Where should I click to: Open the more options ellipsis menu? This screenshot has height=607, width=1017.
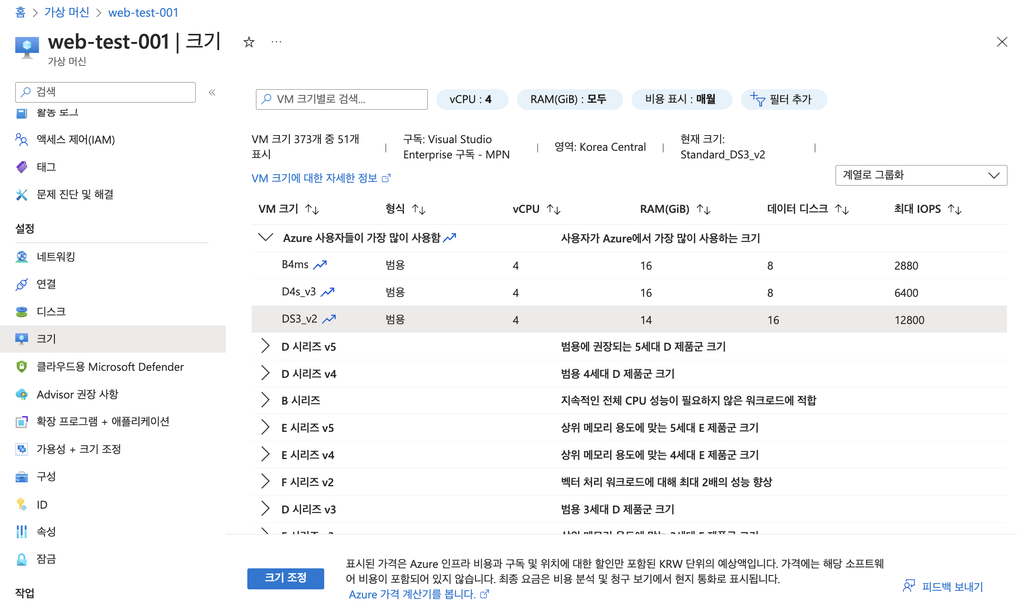pyautogui.click(x=276, y=42)
